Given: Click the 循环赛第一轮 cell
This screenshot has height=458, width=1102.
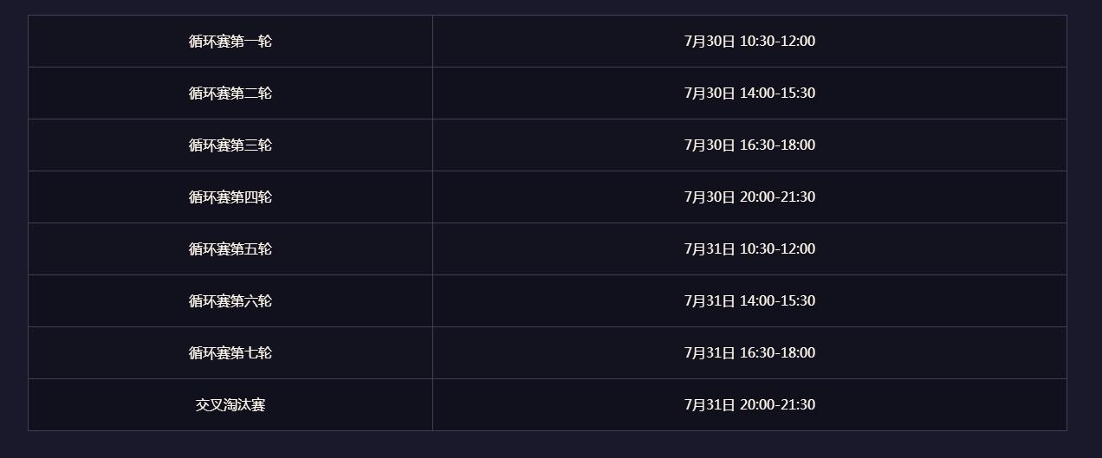Looking at the screenshot, I should pos(230,41).
